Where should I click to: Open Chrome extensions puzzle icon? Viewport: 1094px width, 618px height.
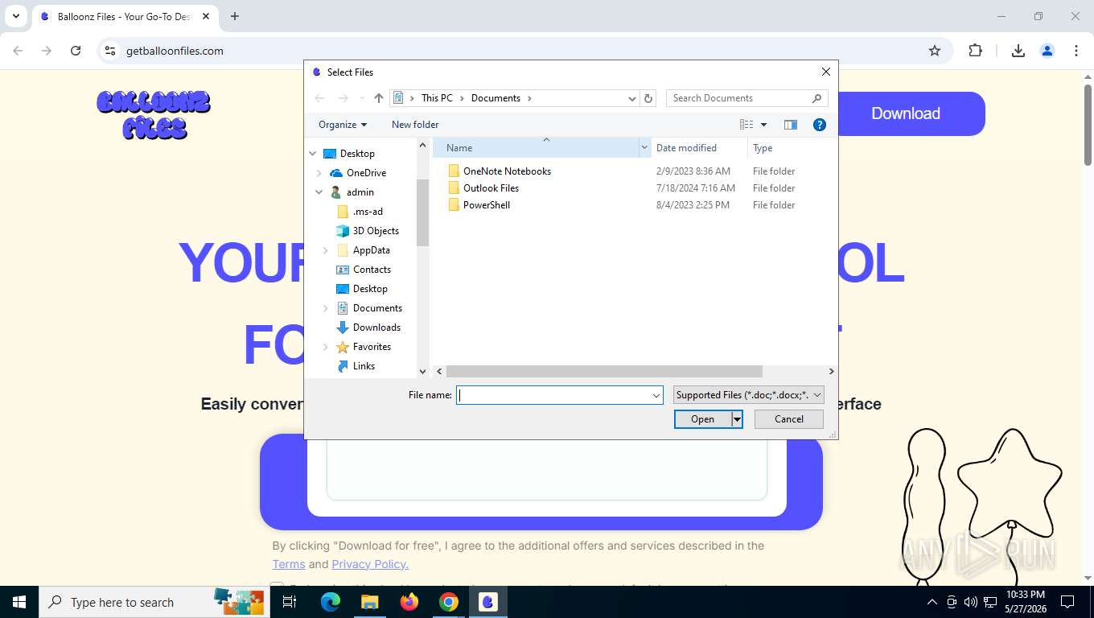[x=975, y=51]
